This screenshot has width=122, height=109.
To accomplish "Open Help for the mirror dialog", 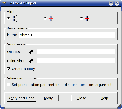I will (x=104, y=98).
